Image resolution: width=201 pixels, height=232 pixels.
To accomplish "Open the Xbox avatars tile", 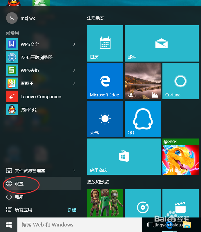I will coord(105,203).
